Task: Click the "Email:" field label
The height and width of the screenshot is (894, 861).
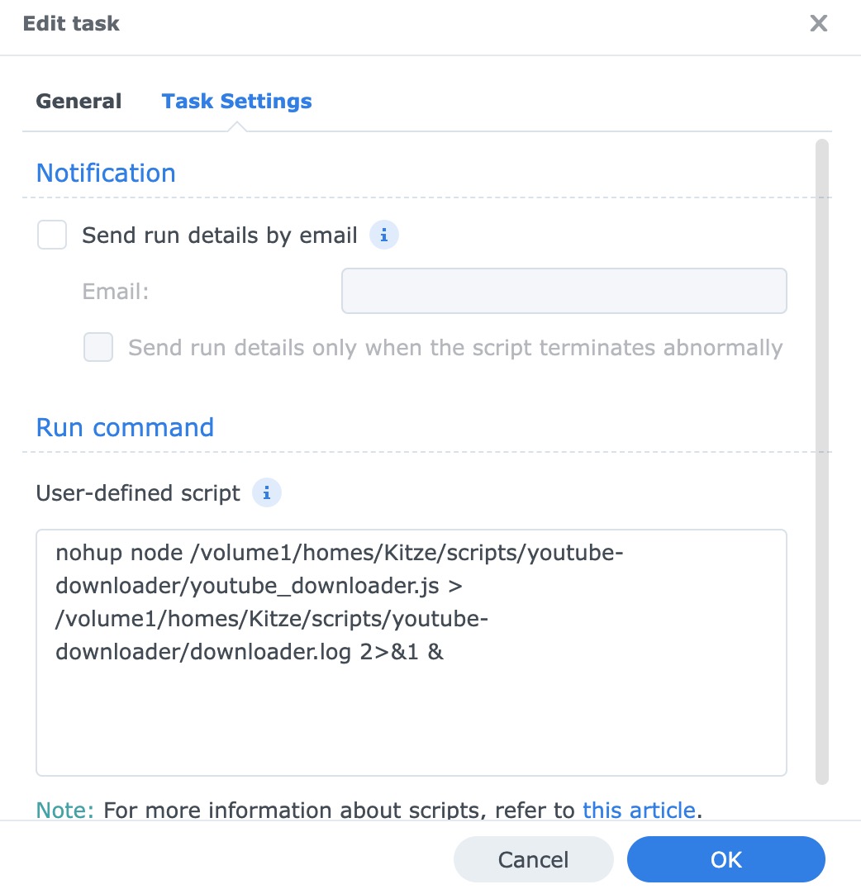Action: (x=116, y=291)
